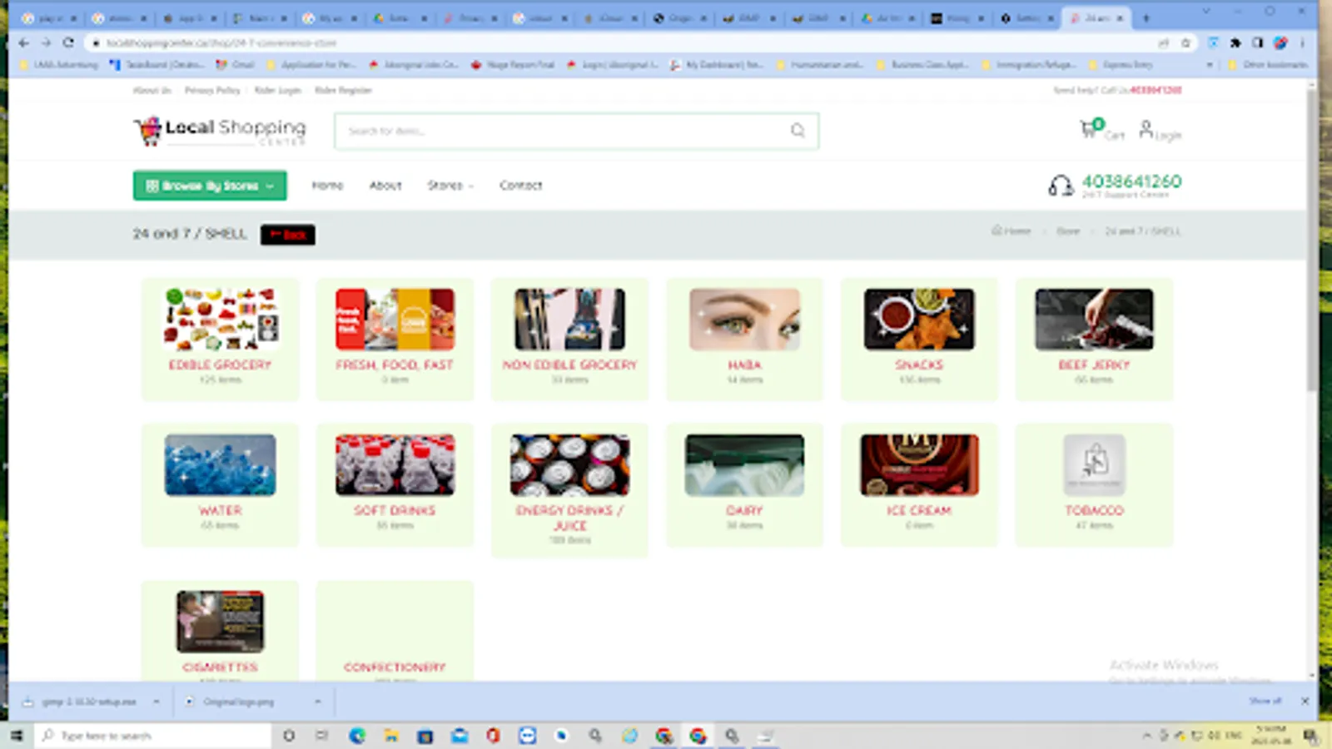Open Task View on the taskbar
Screen dimensions: 1332x749
322,736
